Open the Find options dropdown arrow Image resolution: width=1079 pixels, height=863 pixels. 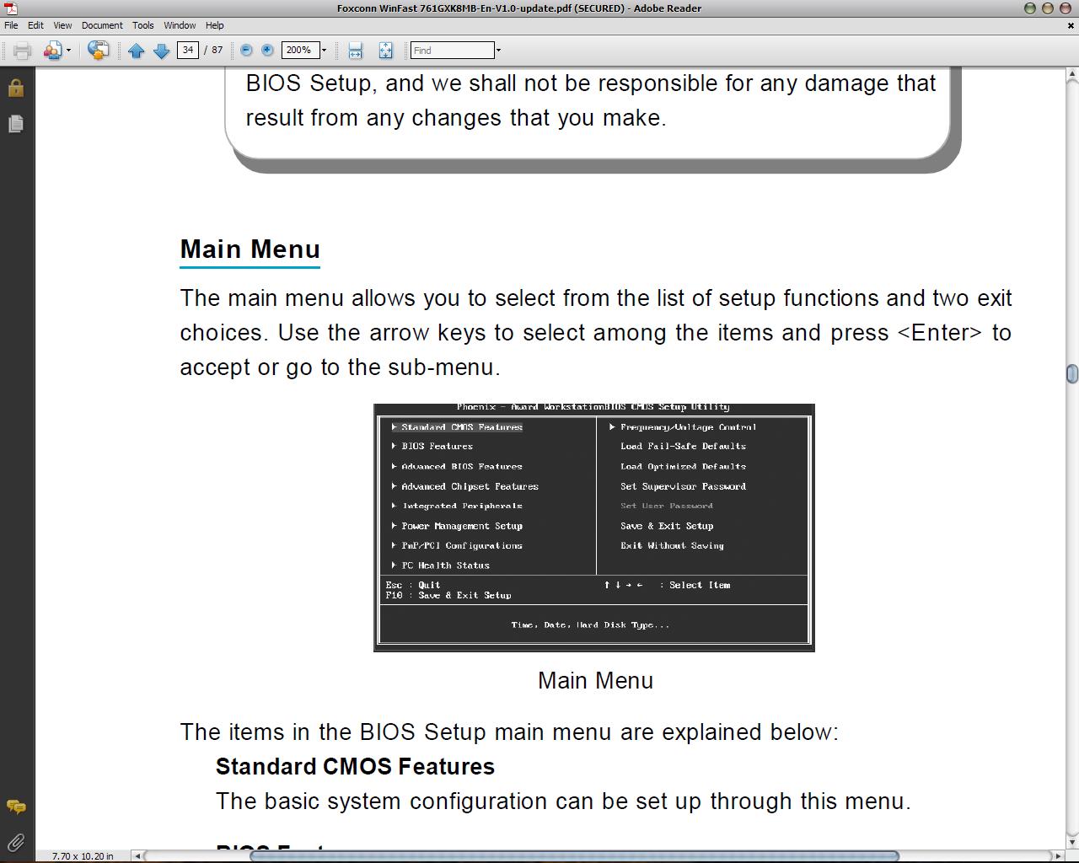tap(498, 51)
